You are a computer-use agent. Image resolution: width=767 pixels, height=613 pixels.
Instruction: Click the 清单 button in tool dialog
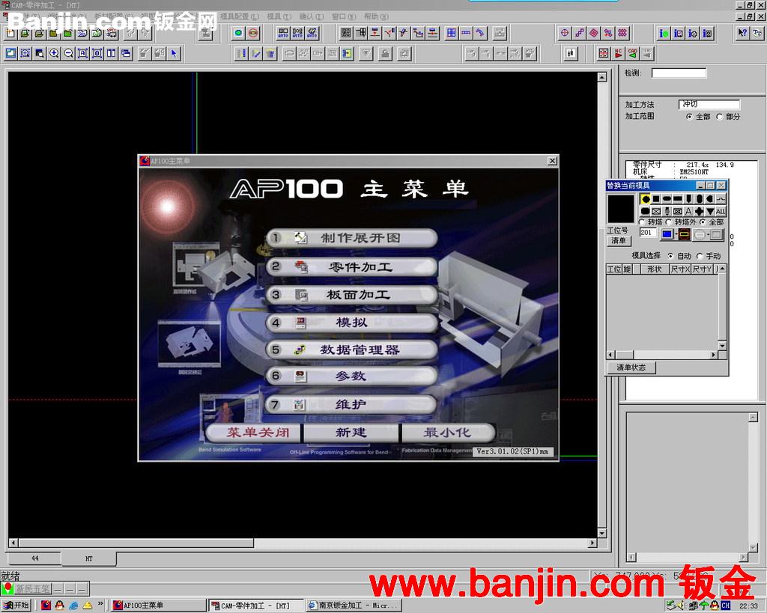click(619, 240)
